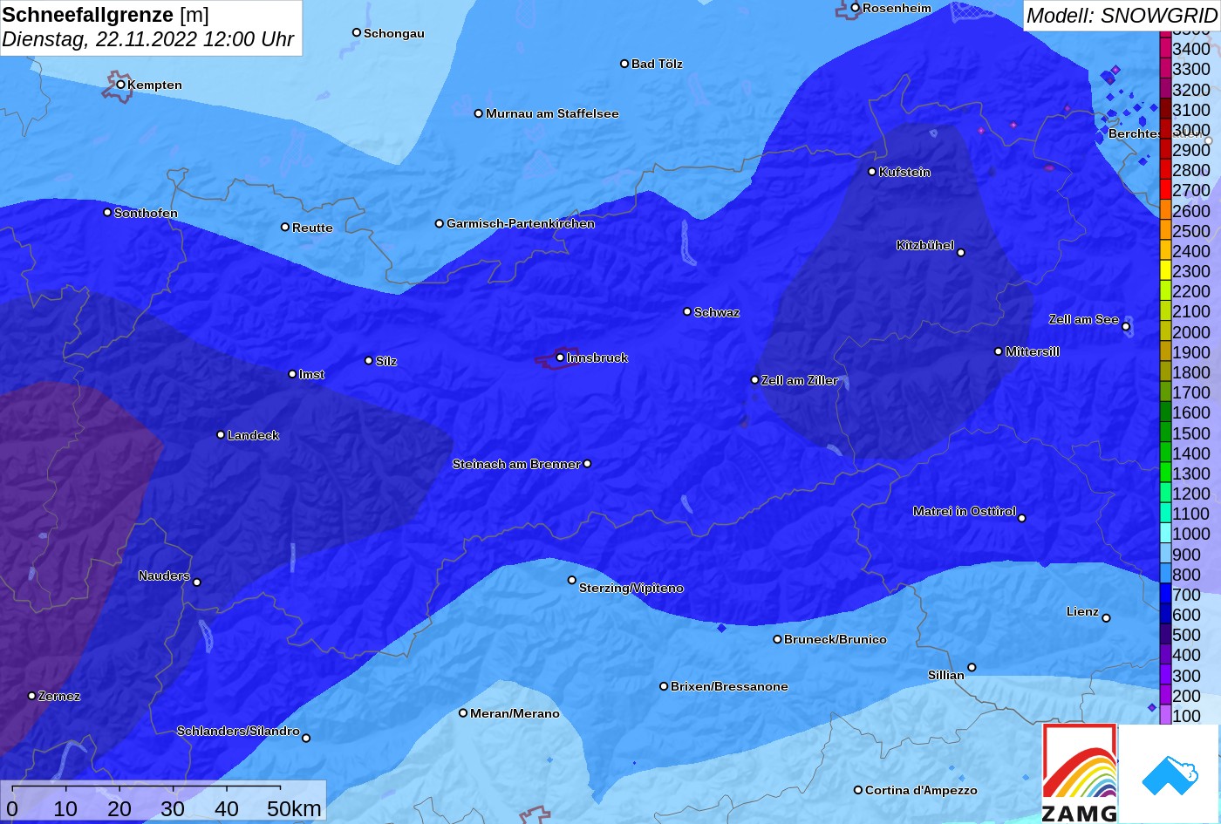Screen dimensions: 1221x824
Task: Click the Cortina d'Ampezzo marker dot
Action: [x=858, y=790]
